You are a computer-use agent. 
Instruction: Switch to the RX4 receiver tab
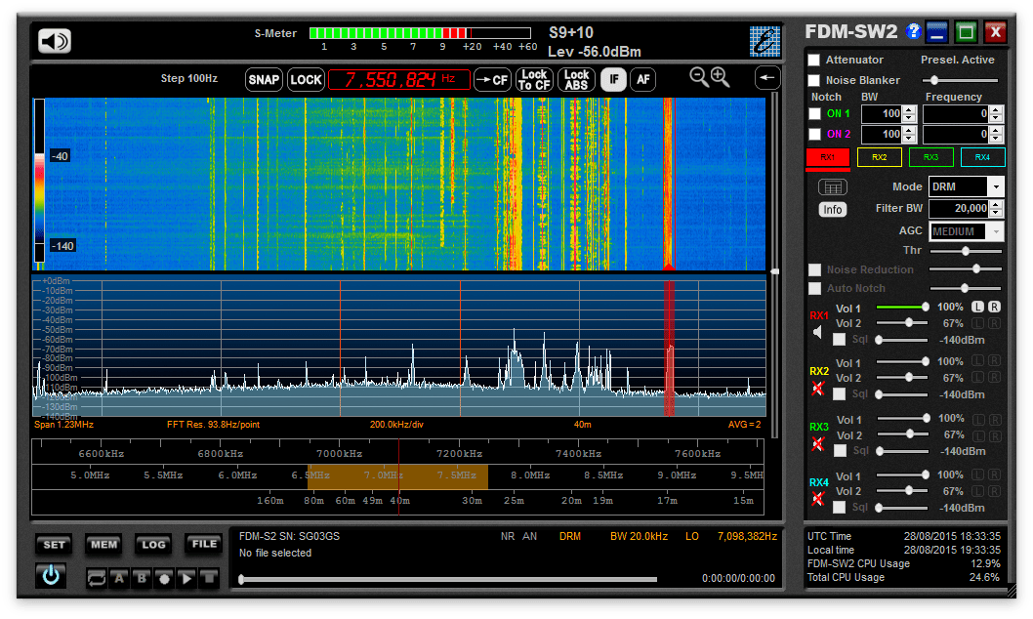coord(982,157)
